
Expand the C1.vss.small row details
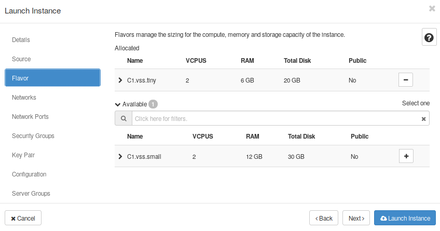120,156
